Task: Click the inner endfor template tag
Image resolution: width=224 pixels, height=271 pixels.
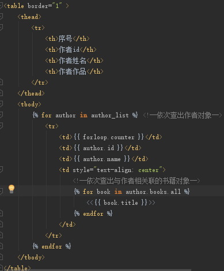Action: [x=93, y=213]
